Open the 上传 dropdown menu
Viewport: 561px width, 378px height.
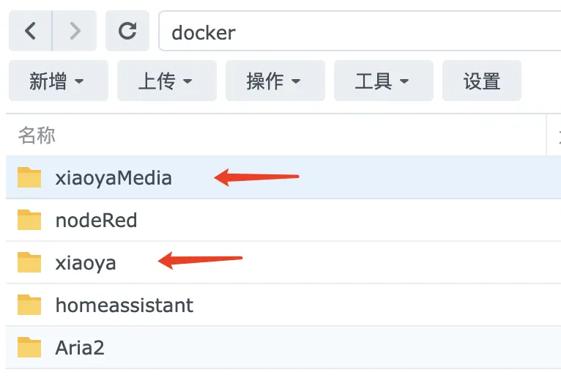[166, 81]
